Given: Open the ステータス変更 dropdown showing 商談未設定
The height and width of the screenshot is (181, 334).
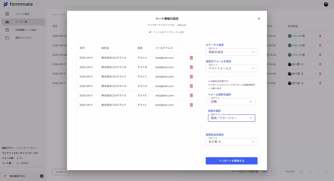Looking at the screenshot, I should [232, 52].
